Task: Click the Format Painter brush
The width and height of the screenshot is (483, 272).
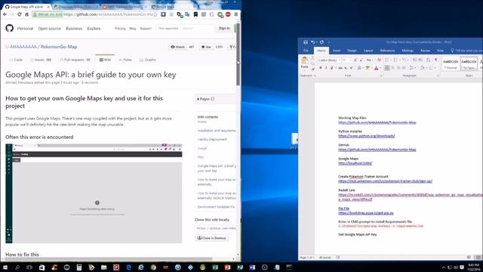Action: pos(313,69)
